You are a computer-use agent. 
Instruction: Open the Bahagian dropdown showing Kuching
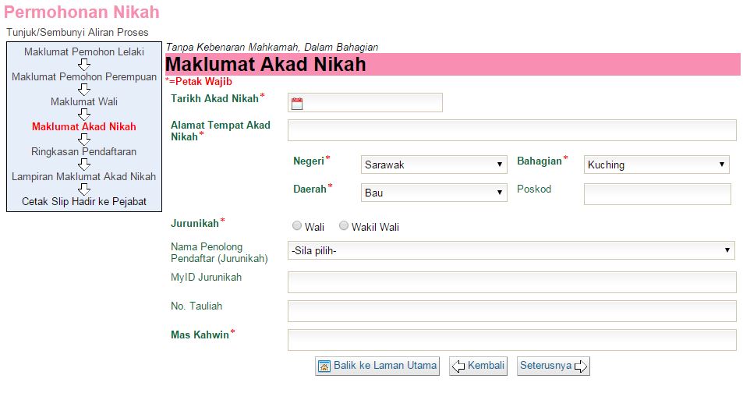point(656,165)
